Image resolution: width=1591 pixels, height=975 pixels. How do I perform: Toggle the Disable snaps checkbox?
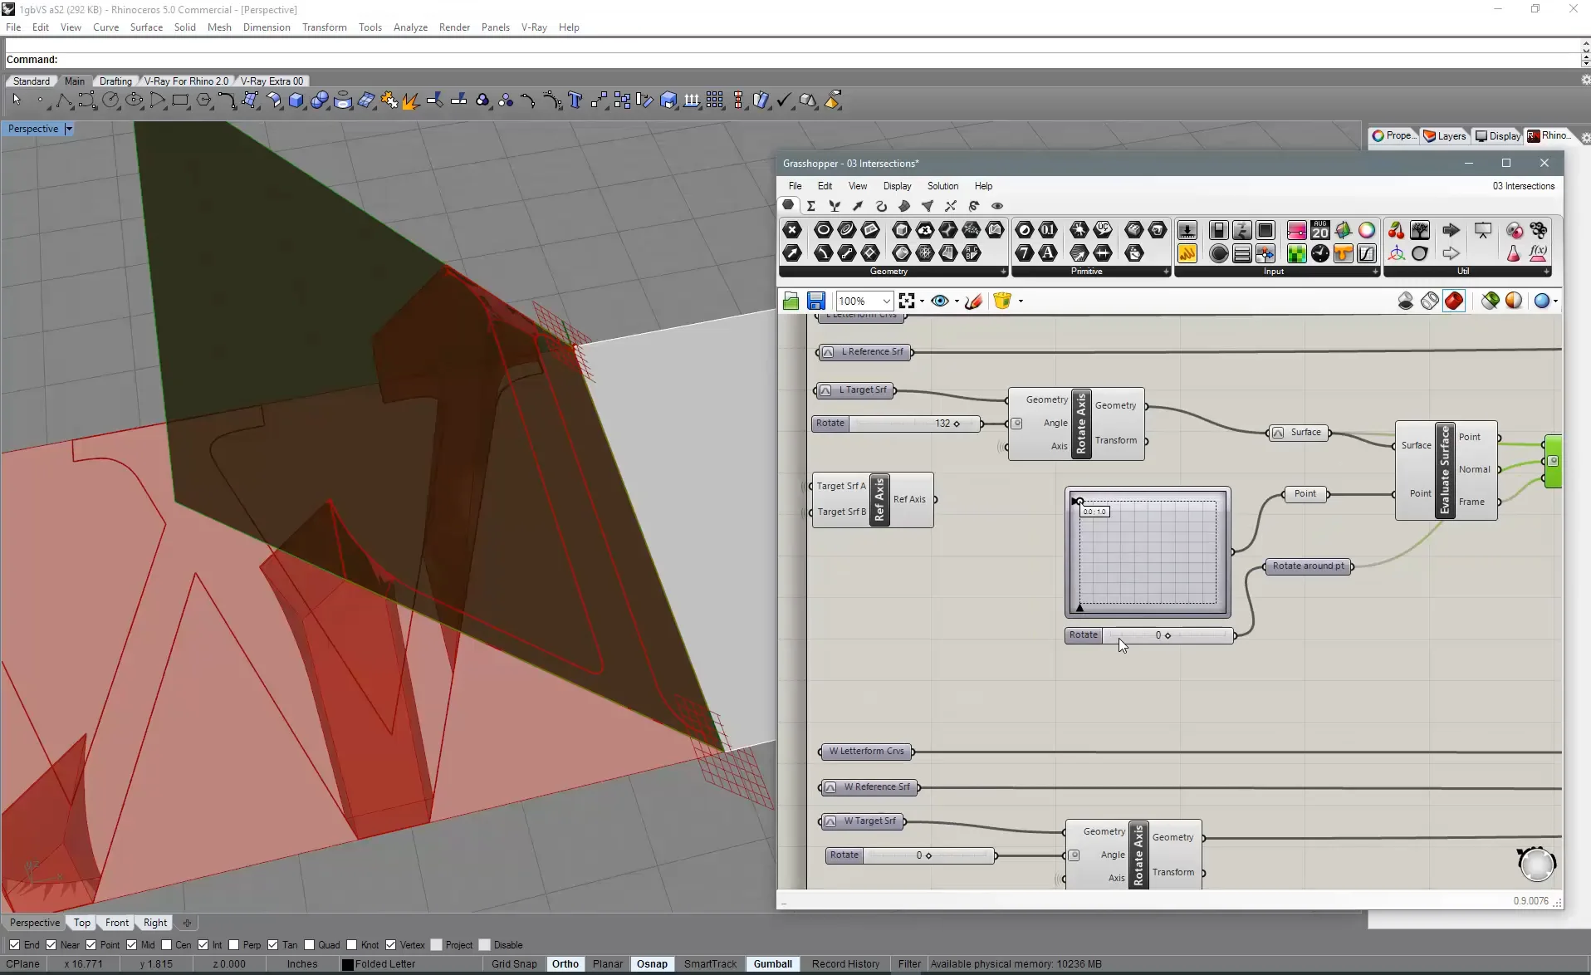tap(486, 945)
